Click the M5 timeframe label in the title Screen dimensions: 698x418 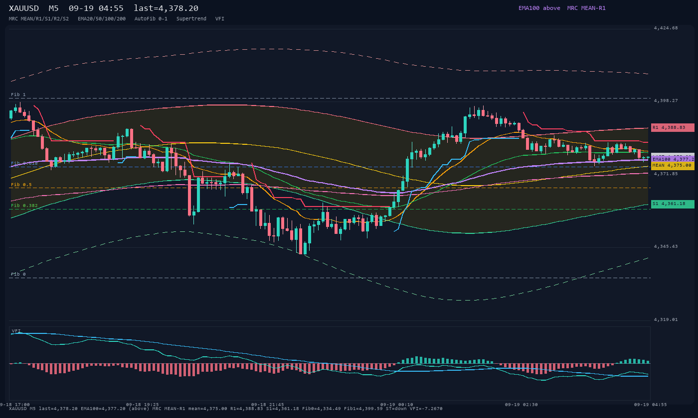click(x=54, y=8)
